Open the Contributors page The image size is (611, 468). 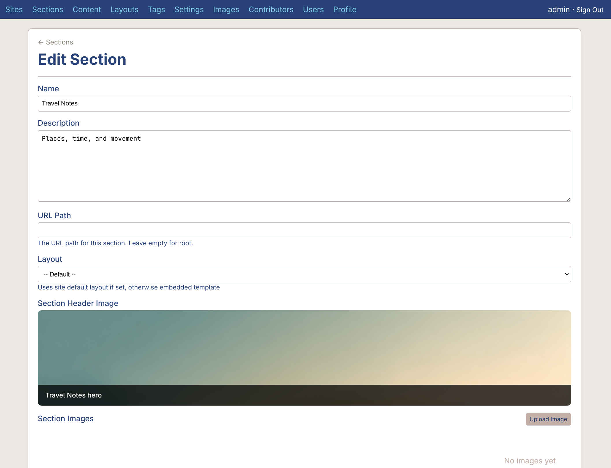(271, 10)
